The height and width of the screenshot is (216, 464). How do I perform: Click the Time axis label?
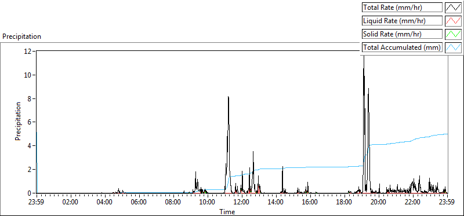pyautogui.click(x=227, y=211)
